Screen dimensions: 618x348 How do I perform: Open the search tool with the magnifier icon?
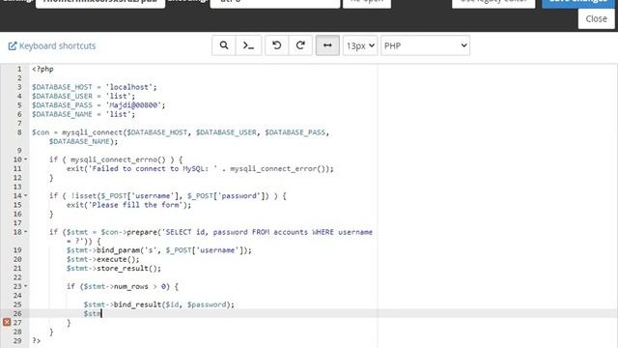pyautogui.click(x=223, y=45)
